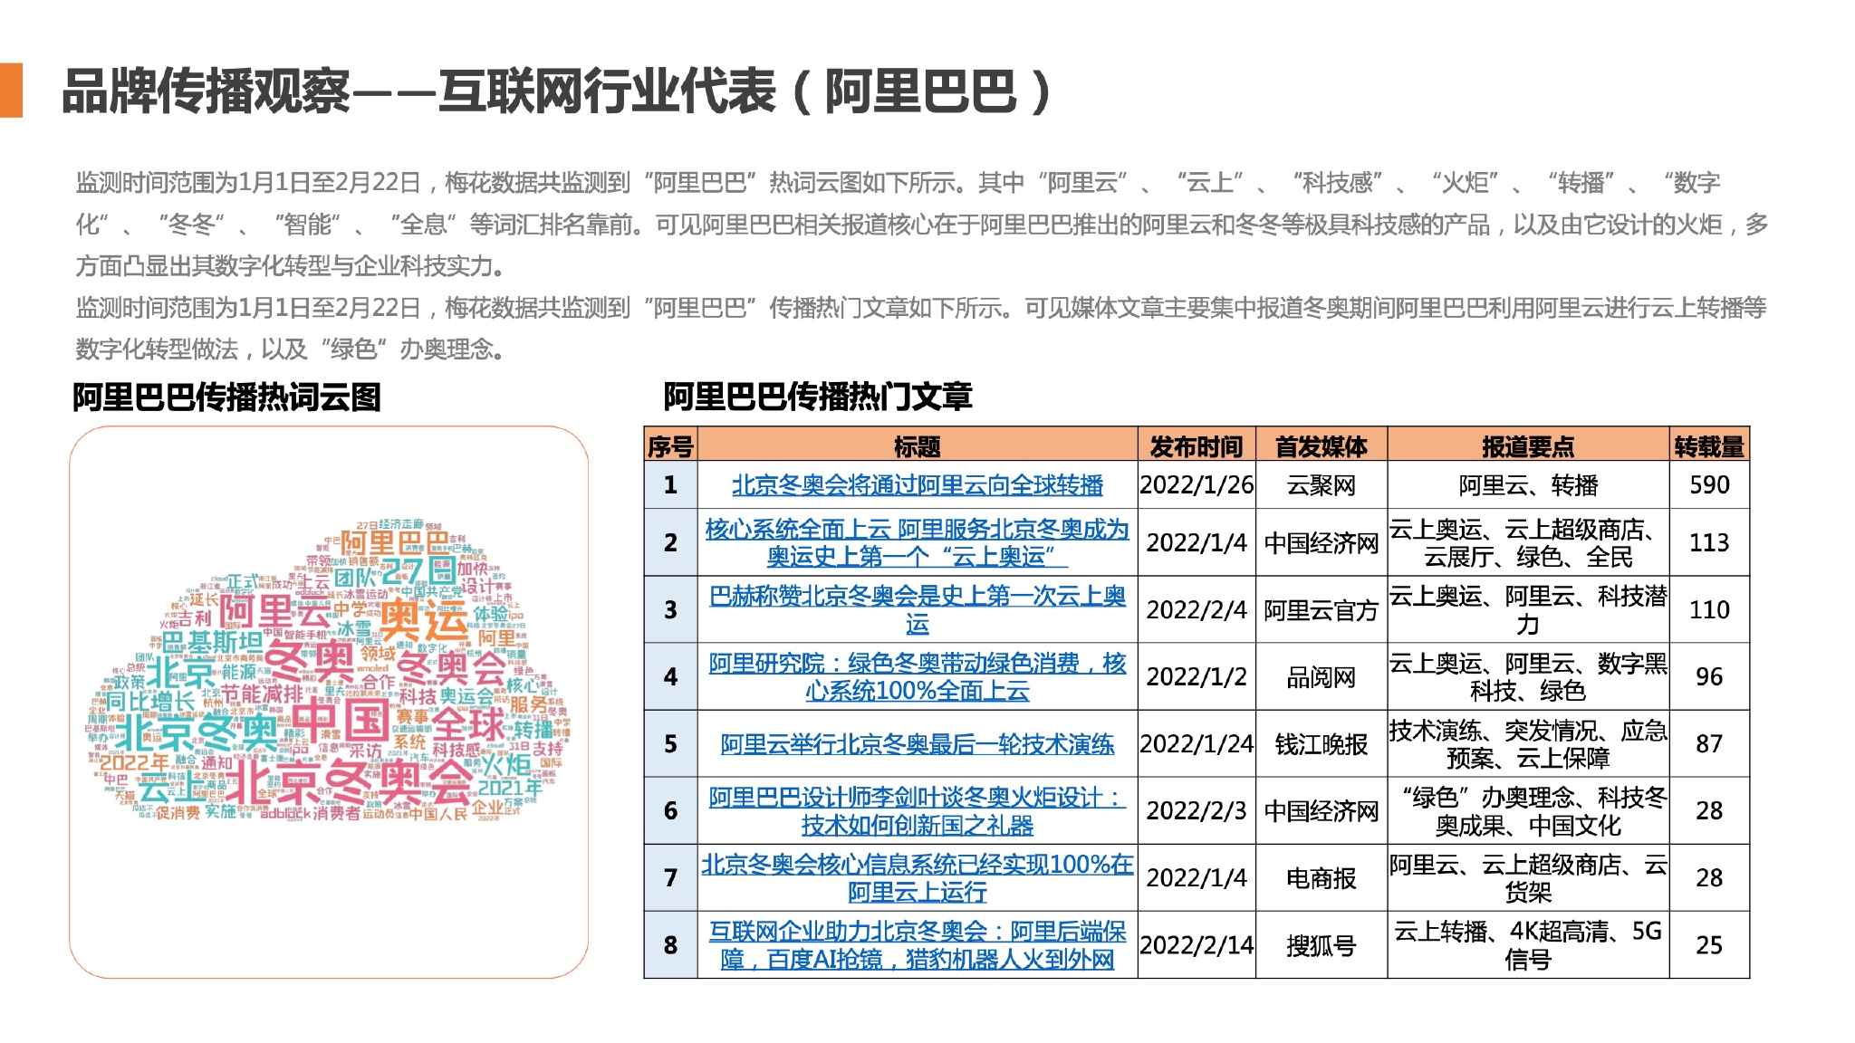Screen dimensions: 1855x1043
Task: Open link 阿里研究院：绿色冬奥带动绿色消费
Action: click(917, 676)
